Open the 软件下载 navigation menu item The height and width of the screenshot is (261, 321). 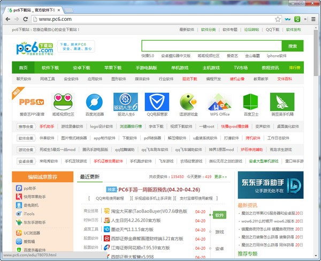click(50, 68)
